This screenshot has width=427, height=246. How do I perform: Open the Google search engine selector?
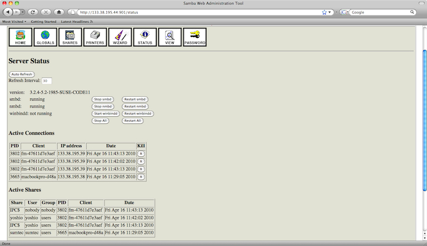[345, 12]
